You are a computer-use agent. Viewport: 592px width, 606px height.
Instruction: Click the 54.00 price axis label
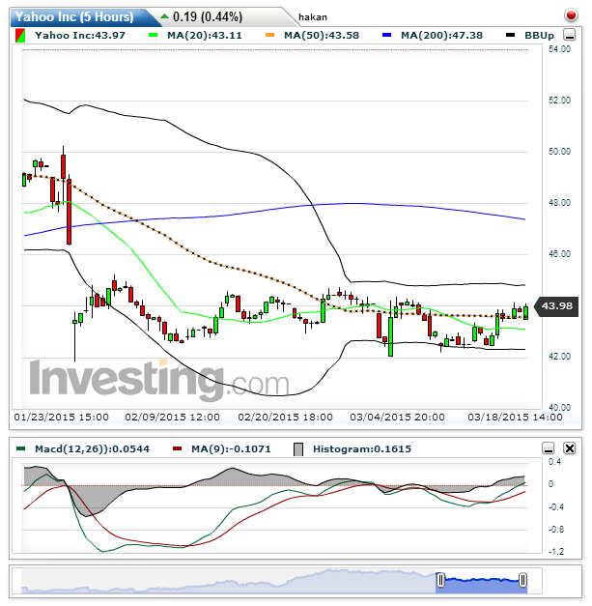559,49
